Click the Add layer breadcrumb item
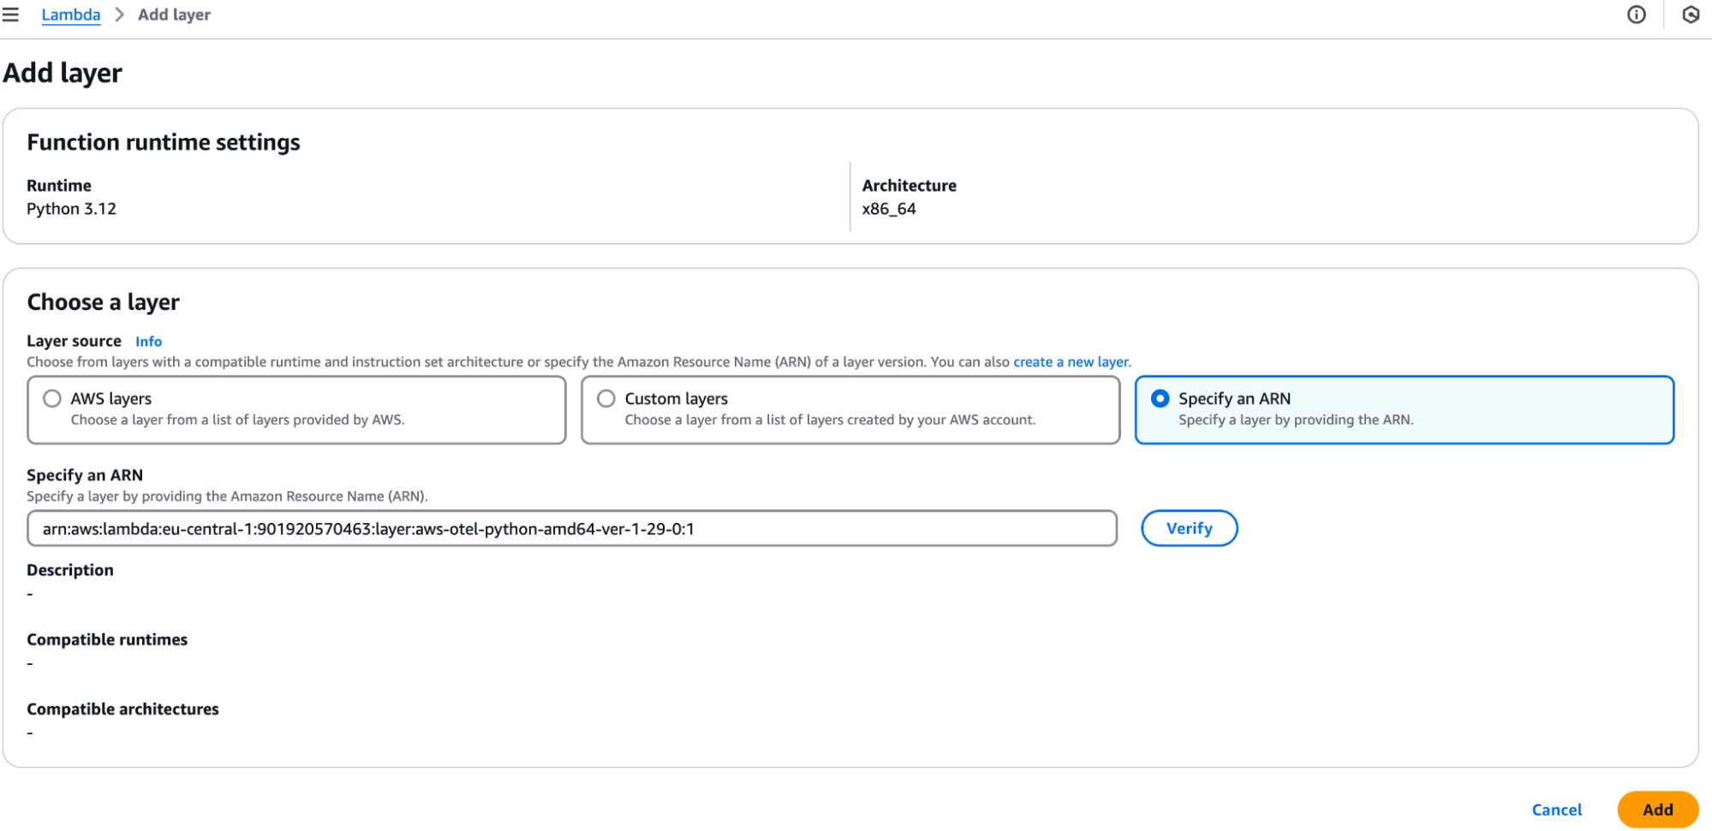The height and width of the screenshot is (831, 1712). [174, 15]
